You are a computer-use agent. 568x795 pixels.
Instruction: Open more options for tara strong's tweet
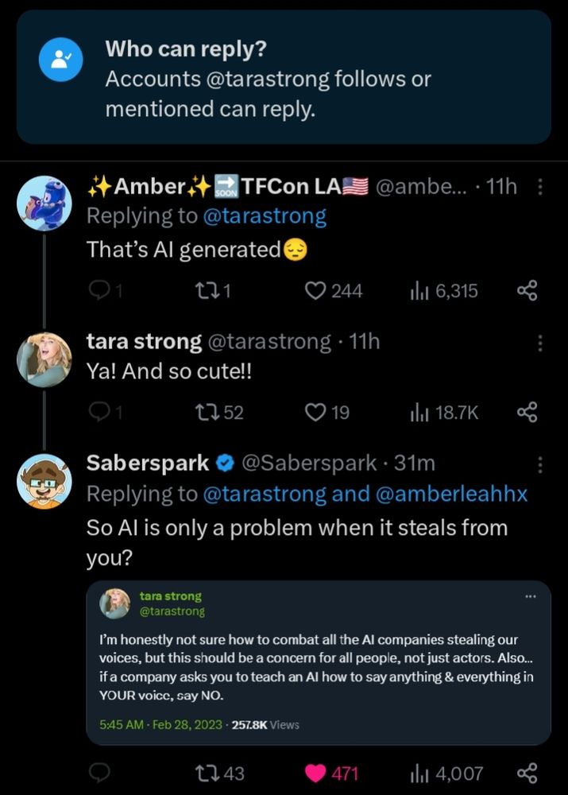point(540,343)
